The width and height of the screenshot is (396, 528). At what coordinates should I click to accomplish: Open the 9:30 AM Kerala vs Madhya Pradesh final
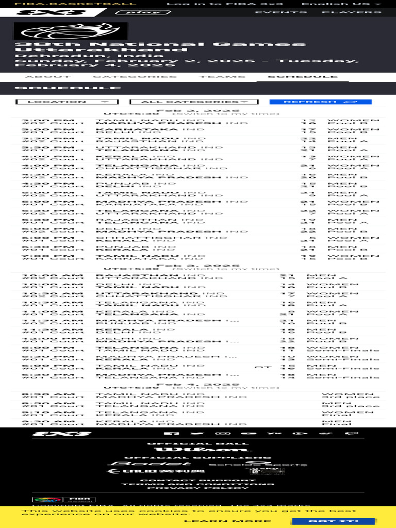tap(198, 423)
